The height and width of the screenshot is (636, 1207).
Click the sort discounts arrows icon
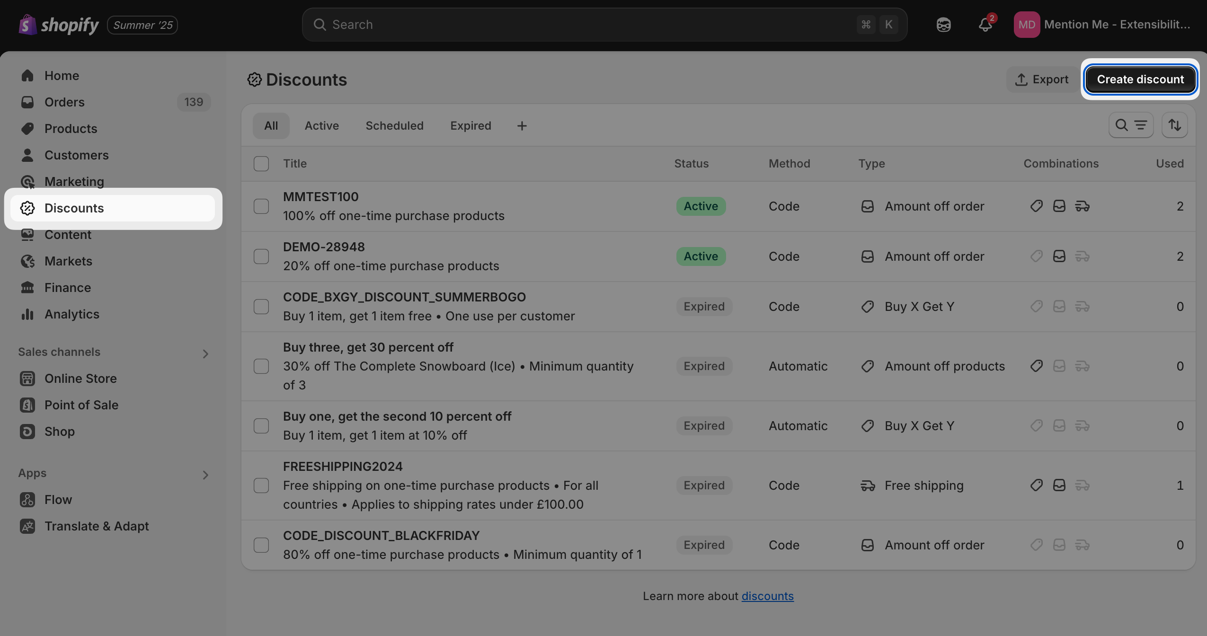click(x=1174, y=125)
